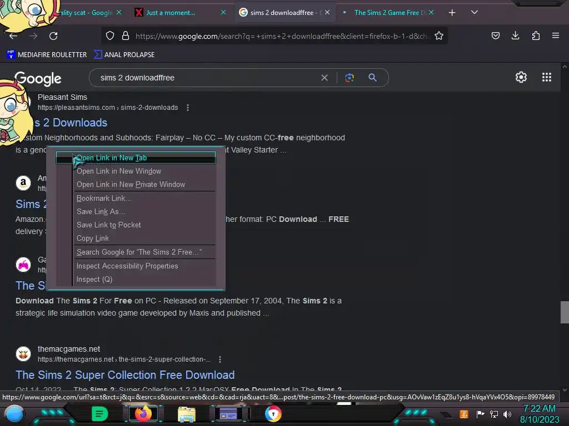Select Save Link As
This screenshot has height=426, width=569.
tap(136, 211)
